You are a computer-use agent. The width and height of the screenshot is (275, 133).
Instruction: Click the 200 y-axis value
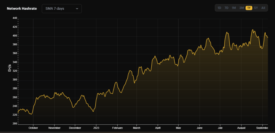click(15, 124)
